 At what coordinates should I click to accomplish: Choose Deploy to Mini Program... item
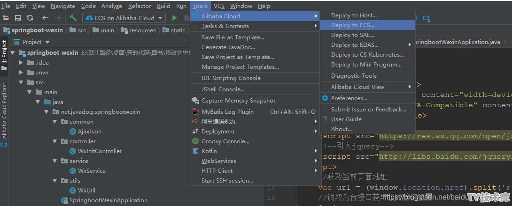pos(367,65)
